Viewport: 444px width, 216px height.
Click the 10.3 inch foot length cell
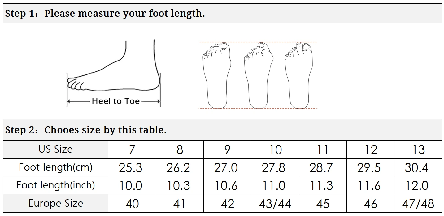click(180, 185)
